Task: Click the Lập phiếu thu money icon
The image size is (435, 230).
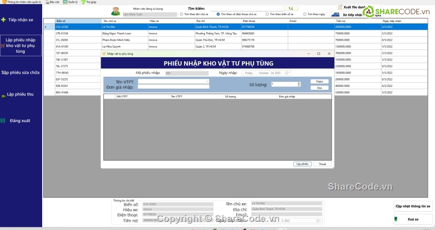Action: coord(4,95)
